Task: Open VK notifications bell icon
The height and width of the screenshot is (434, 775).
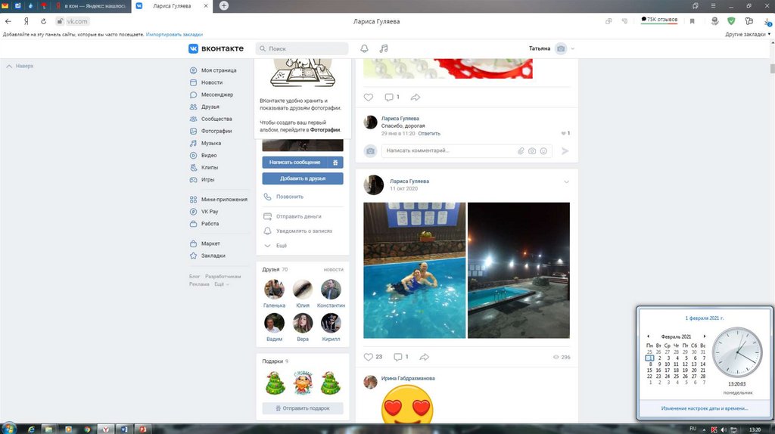Action: click(364, 48)
